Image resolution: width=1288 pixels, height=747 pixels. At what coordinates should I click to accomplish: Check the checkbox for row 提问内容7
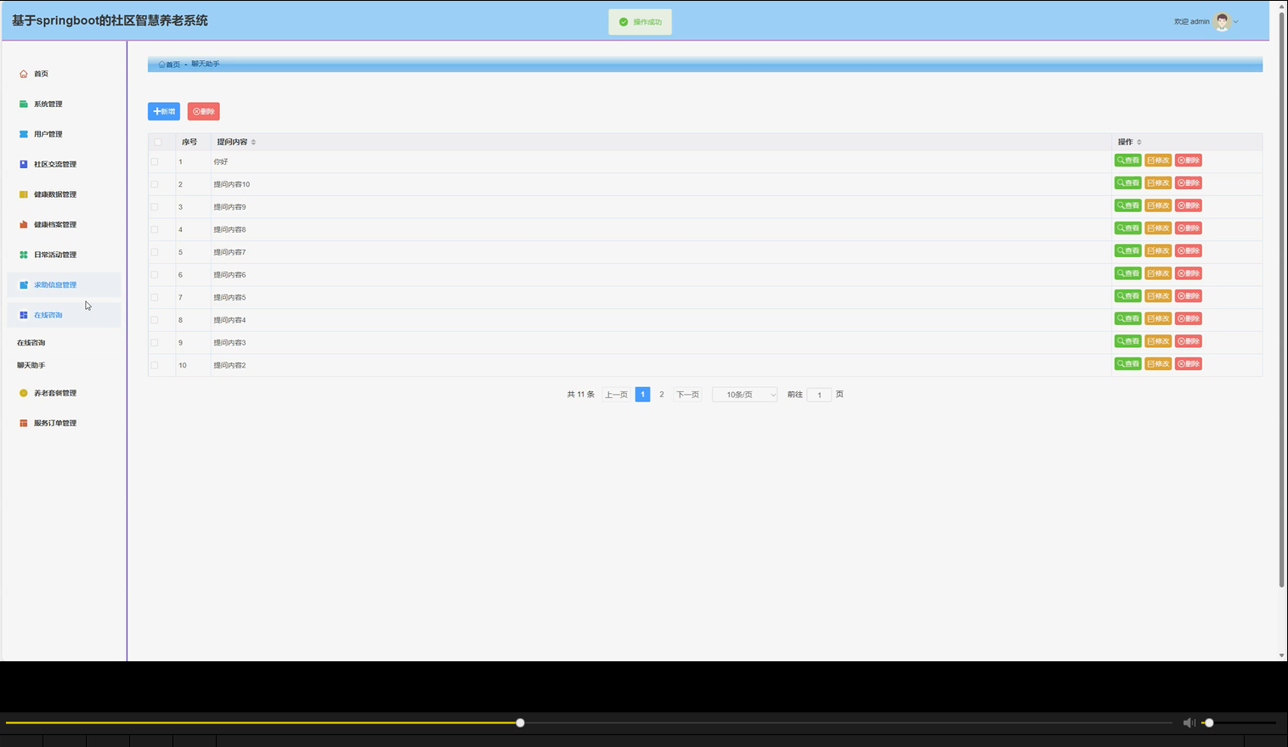[x=155, y=252]
